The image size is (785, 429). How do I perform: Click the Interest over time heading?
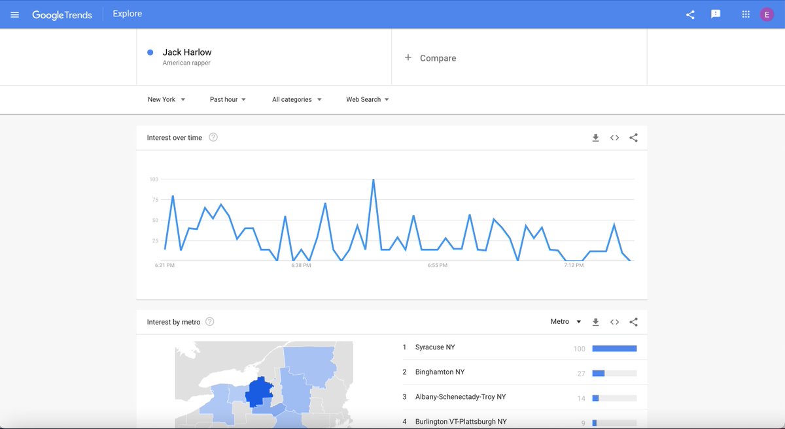tap(175, 138)
